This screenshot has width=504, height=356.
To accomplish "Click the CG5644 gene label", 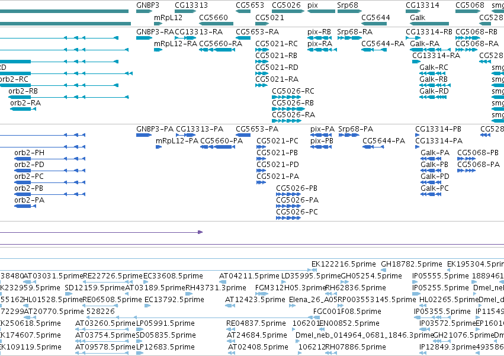I will 375,17.
